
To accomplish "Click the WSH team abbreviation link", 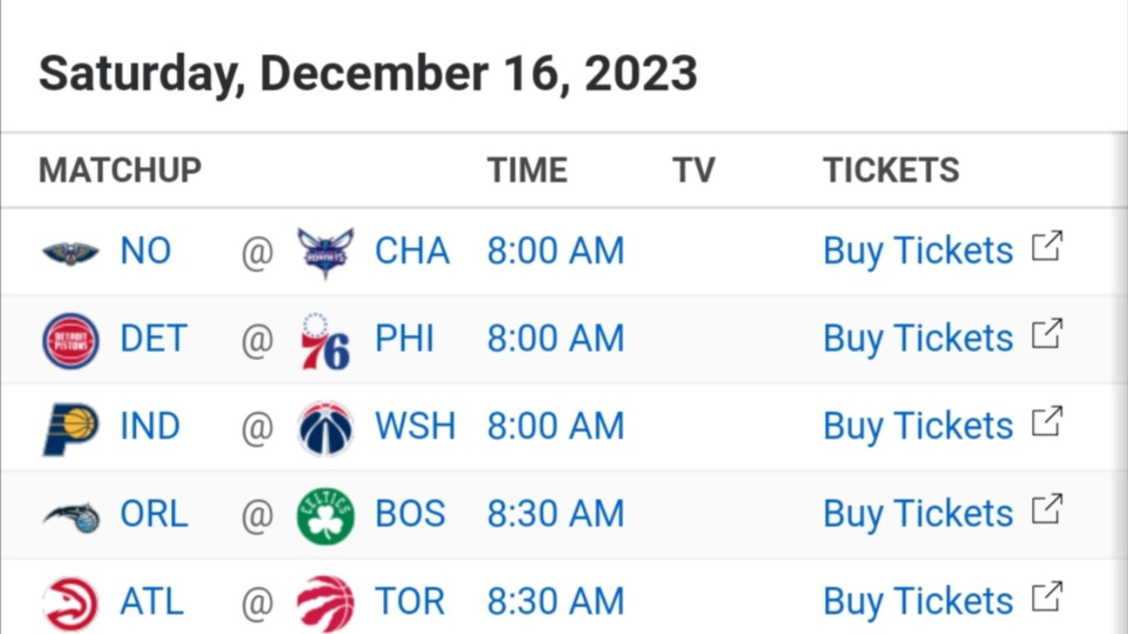I will [x=415, y=426].
